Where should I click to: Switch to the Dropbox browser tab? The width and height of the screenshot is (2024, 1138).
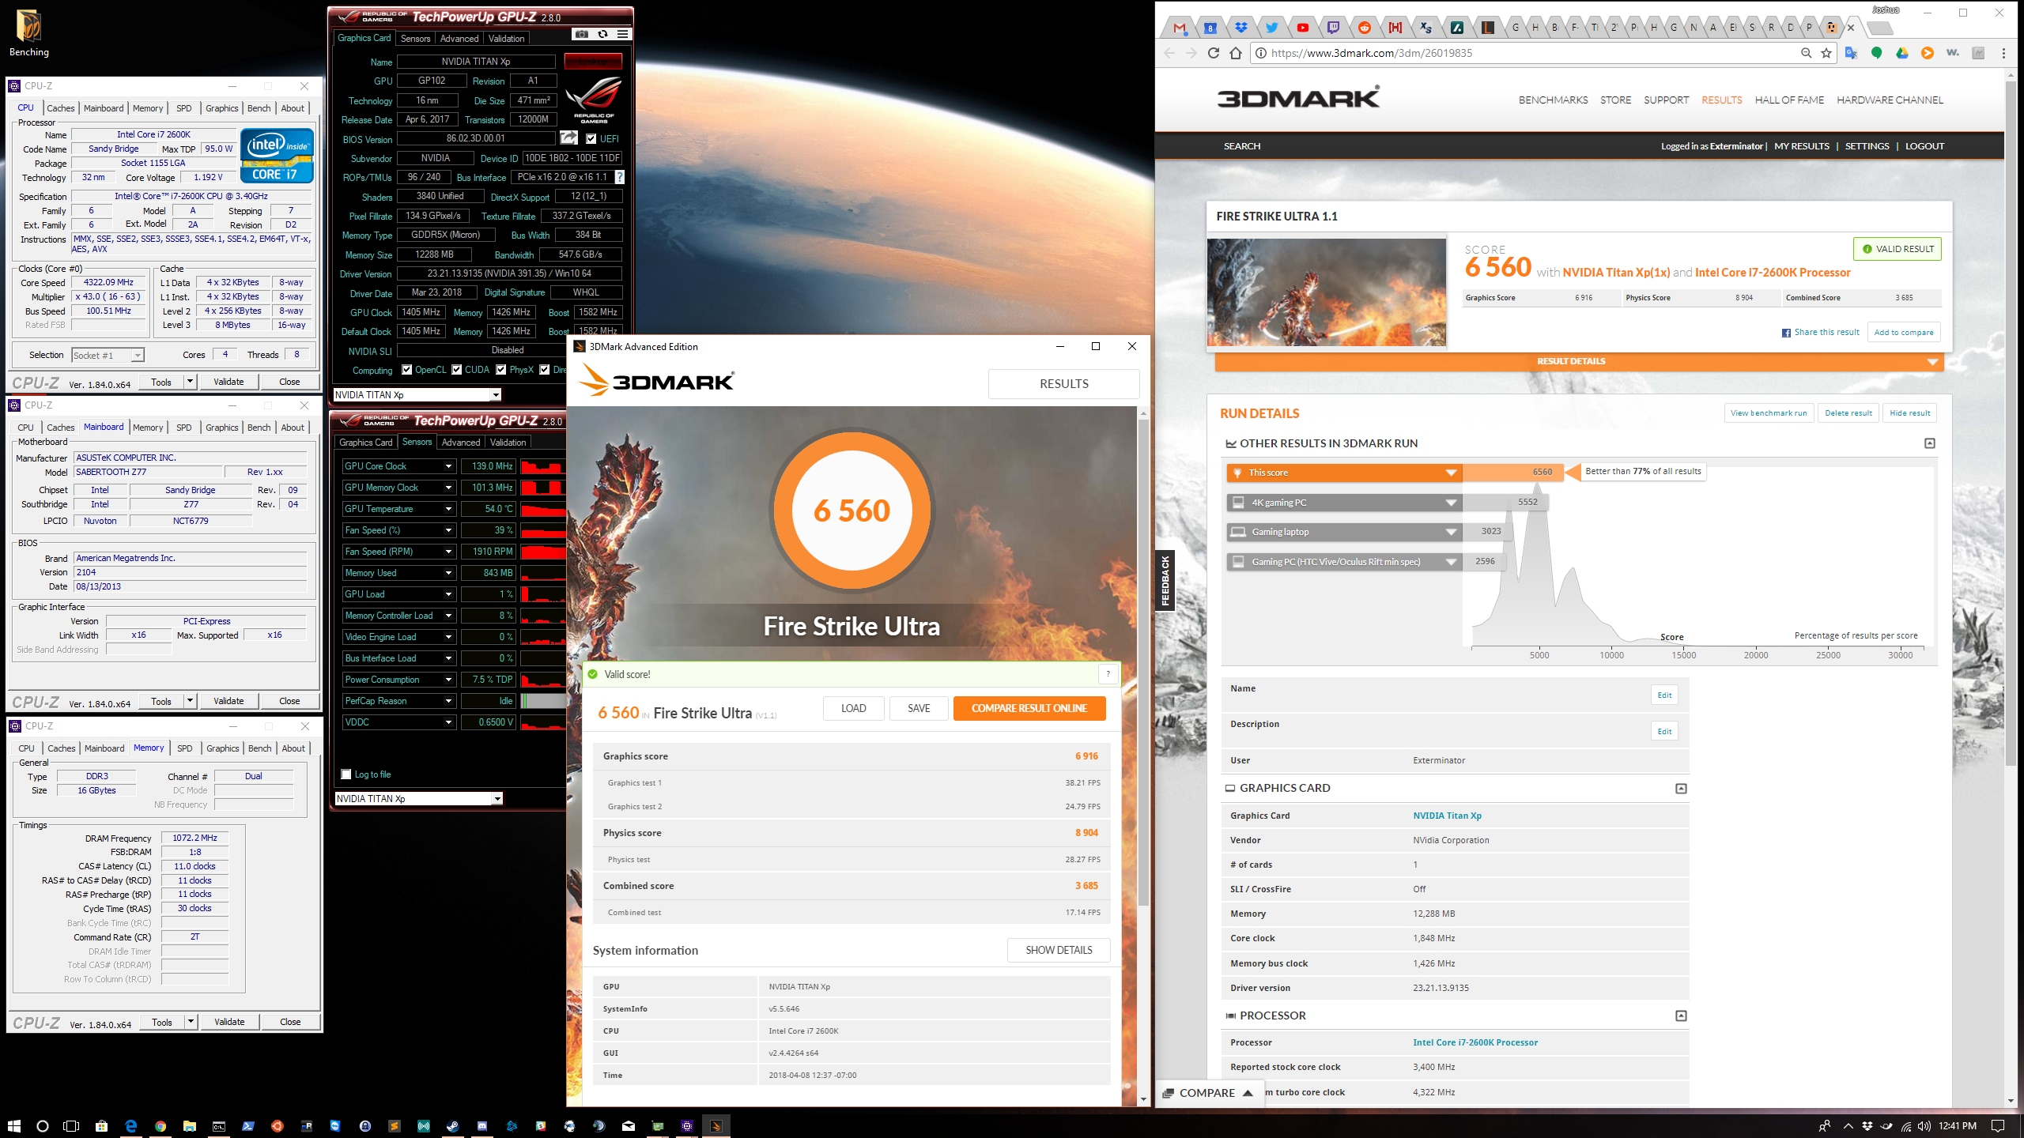click(x=1241, y=28)
